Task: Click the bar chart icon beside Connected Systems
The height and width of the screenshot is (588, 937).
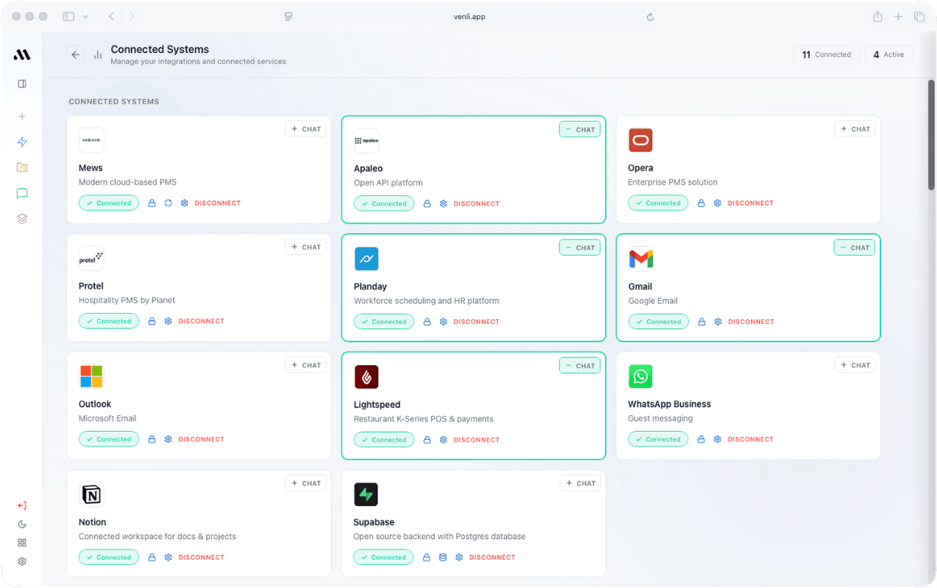Action: click(x=98, y=54)
